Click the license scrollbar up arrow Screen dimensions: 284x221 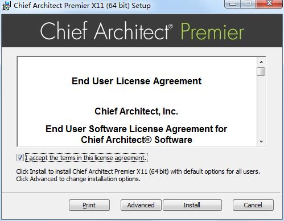[x=261, y=62]
